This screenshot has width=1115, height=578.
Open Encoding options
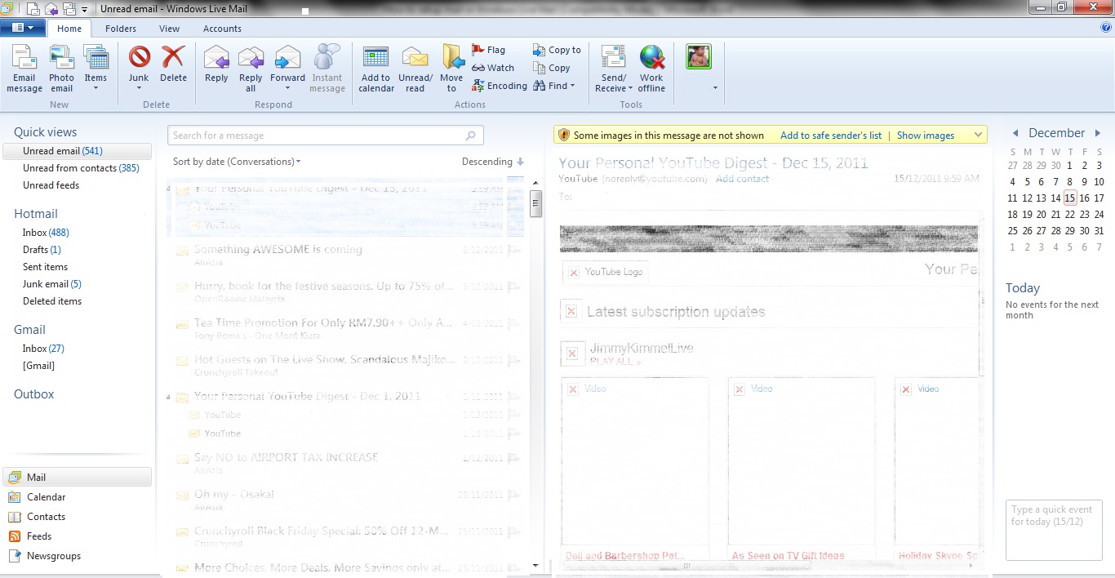coord(500,86)
